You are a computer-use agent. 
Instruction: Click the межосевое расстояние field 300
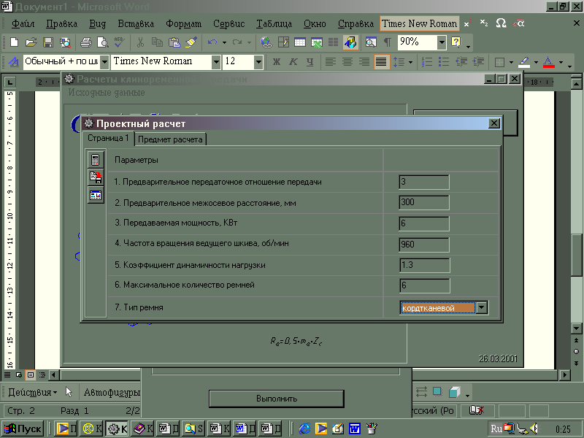click(424, 203)
